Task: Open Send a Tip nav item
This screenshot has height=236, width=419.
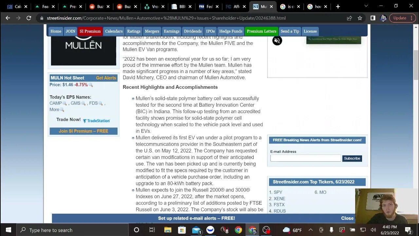Action: pyautogui.click(x=290, y=31)
